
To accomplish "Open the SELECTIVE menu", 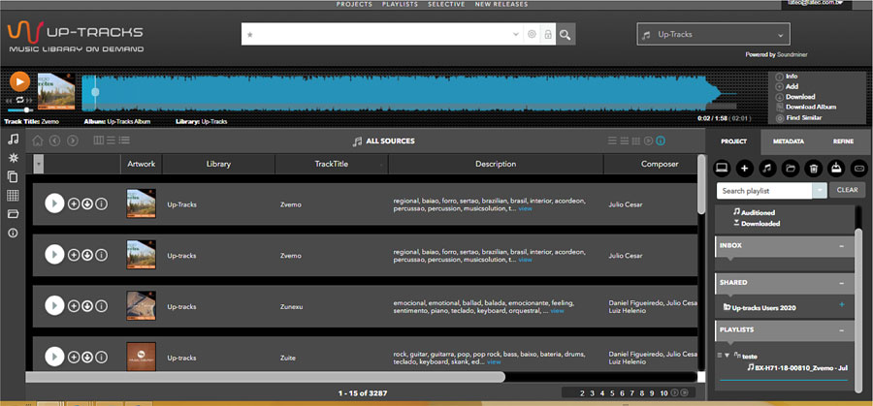I will [446, 5].
